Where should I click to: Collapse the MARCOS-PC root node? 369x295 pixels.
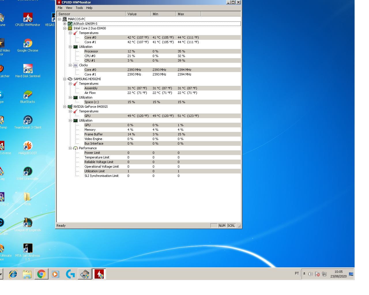[59, 19]
